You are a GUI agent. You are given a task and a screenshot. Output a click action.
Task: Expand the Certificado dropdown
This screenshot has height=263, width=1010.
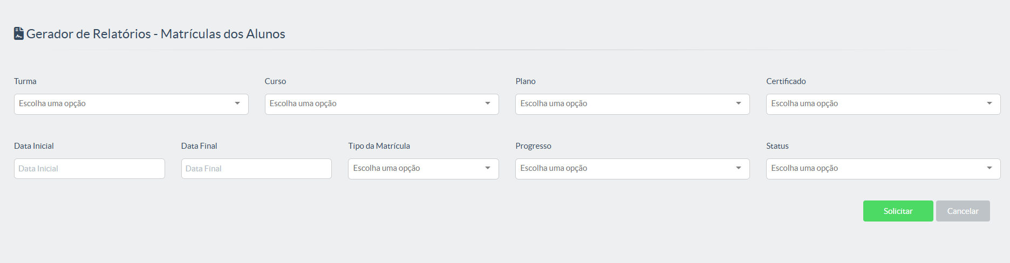click(883, 104)
